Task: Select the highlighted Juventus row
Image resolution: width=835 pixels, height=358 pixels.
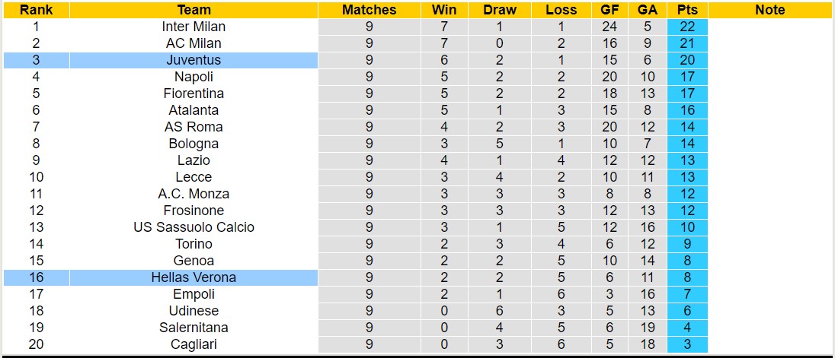Action: pos(194,60)
